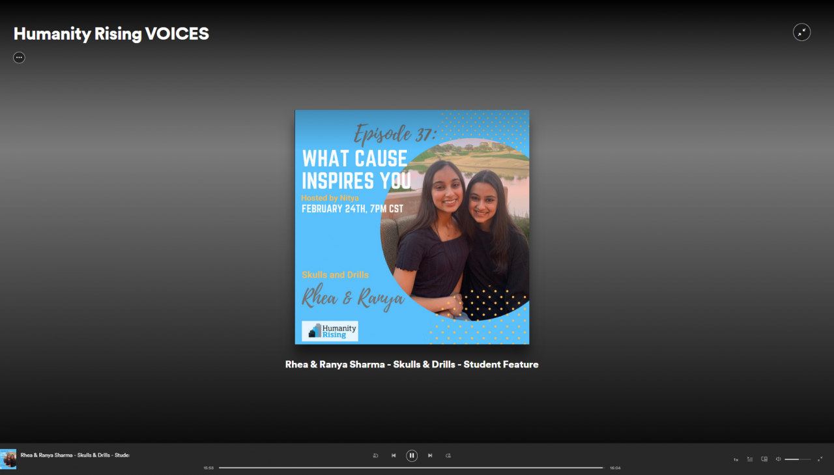Open the Humanity Rising VOICES show title
Screen dimensions: 834x475
(111, 34)
